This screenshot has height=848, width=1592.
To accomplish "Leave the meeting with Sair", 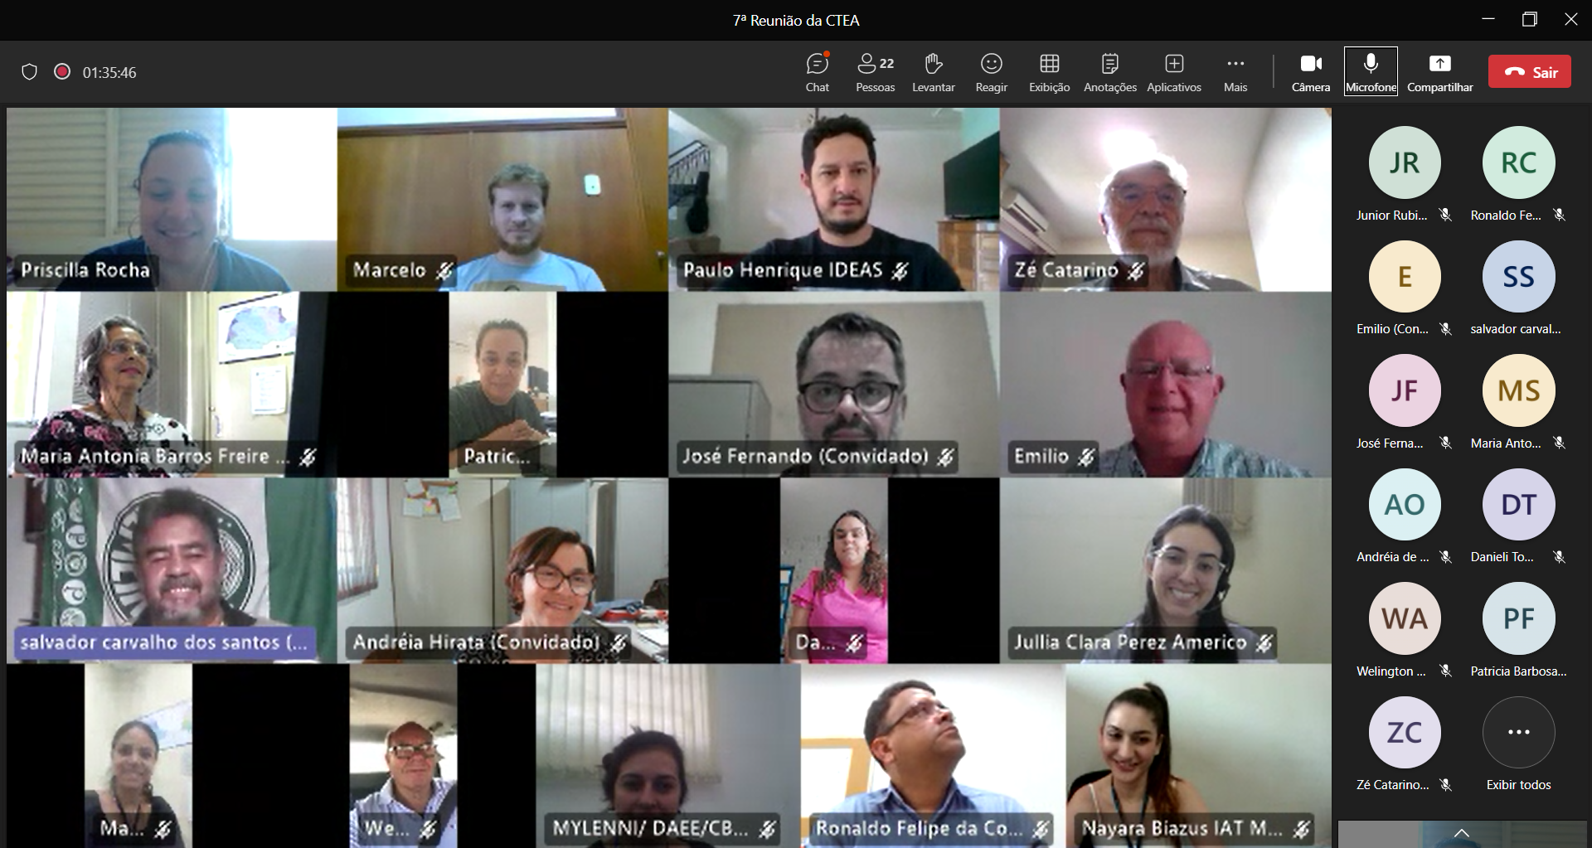I will click(x=1530, y=71).
